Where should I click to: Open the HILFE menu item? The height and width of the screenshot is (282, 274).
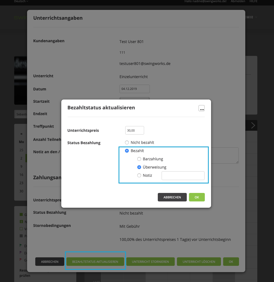(253, 1)
